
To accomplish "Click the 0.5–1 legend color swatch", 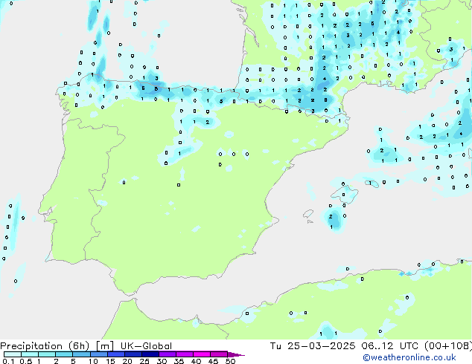I will (x=30, y=354).
